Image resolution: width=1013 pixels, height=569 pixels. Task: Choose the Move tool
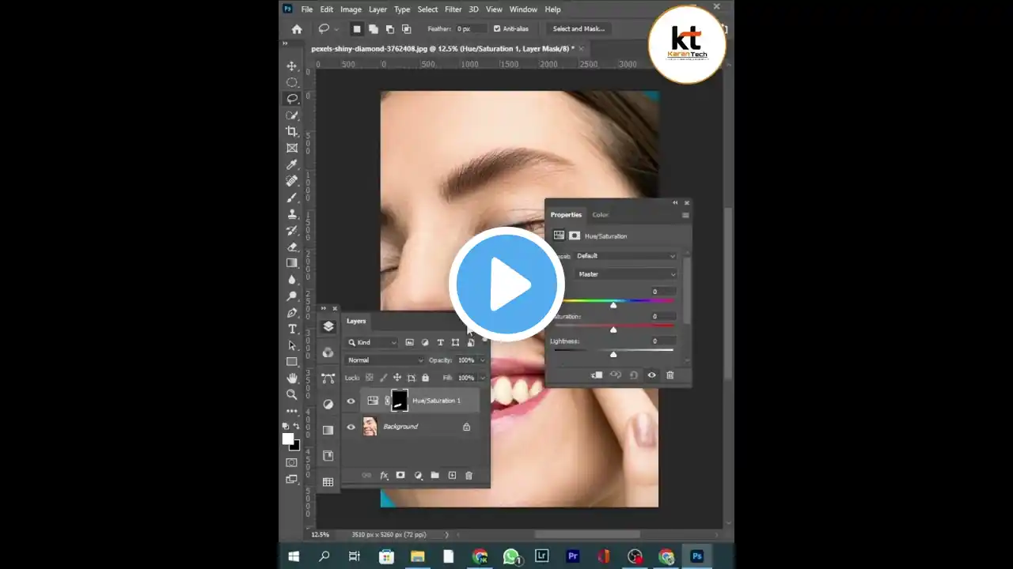[292, 66]
